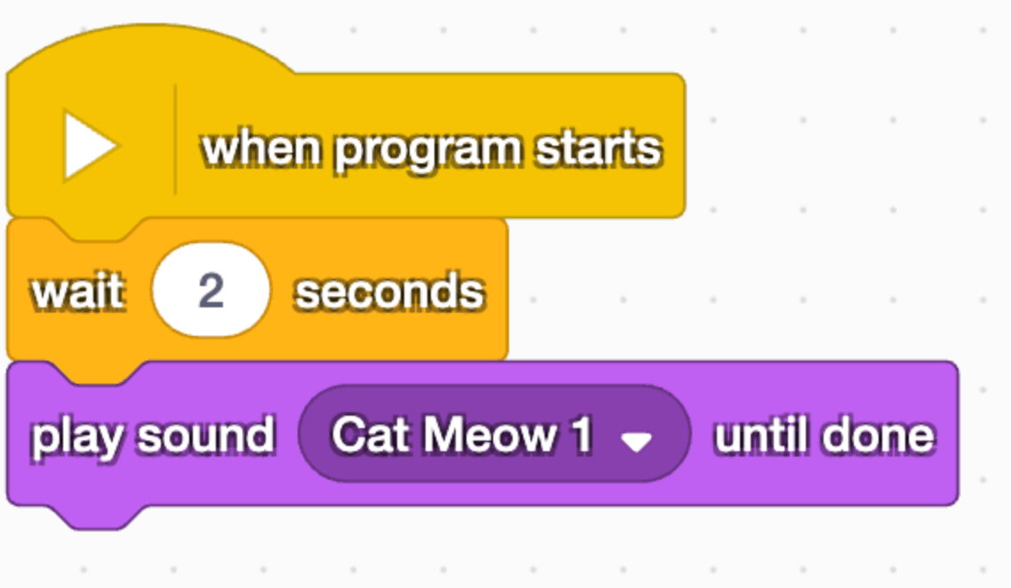Select the "wait" label on orange block
The image size is (1011, 588).
point(78,291)
